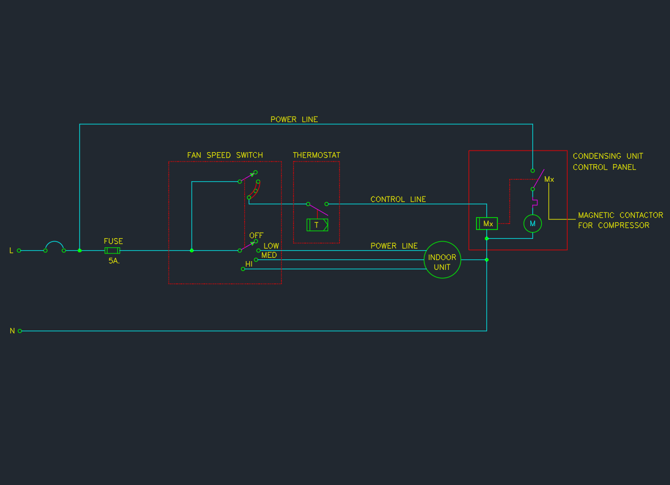This screenshot has height=485, width=670.
Task: Select the LOW speed label
Action: [x=271, y=246]
